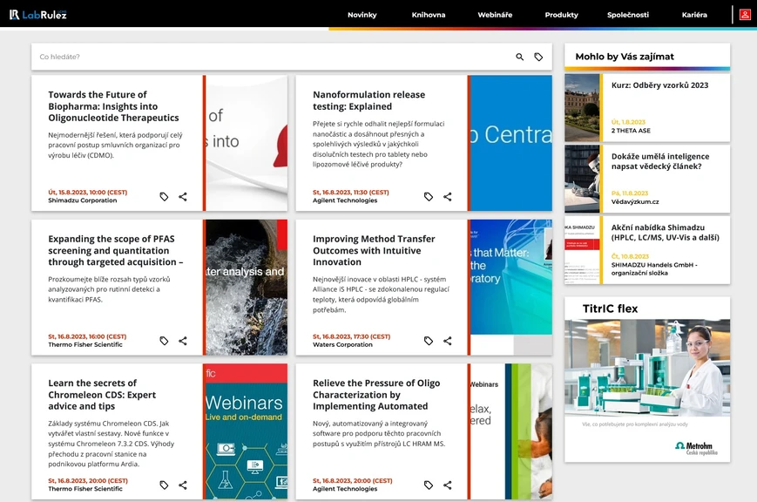Share the PFAS screening webinar card
The width and height of the screenshot is (757, 502).
[x=182, y=341]
